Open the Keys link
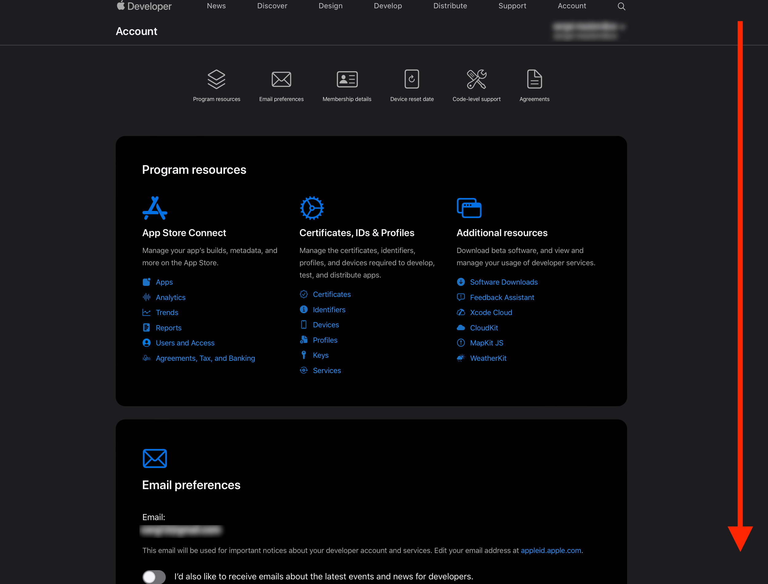This screenshot has height=584, width=768. click(x=321, y=355)
